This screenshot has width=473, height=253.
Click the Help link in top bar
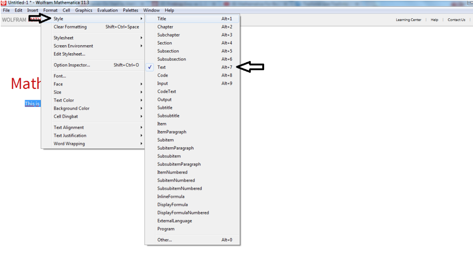coord(434,20)
